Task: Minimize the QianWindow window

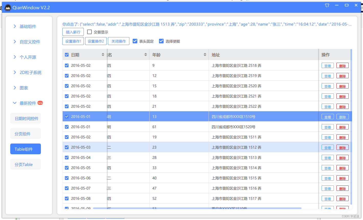Action: (337, 5)
